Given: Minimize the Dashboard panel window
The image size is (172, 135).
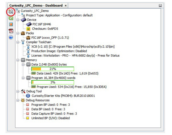Looking at the screenshot, I should [160, 6].
